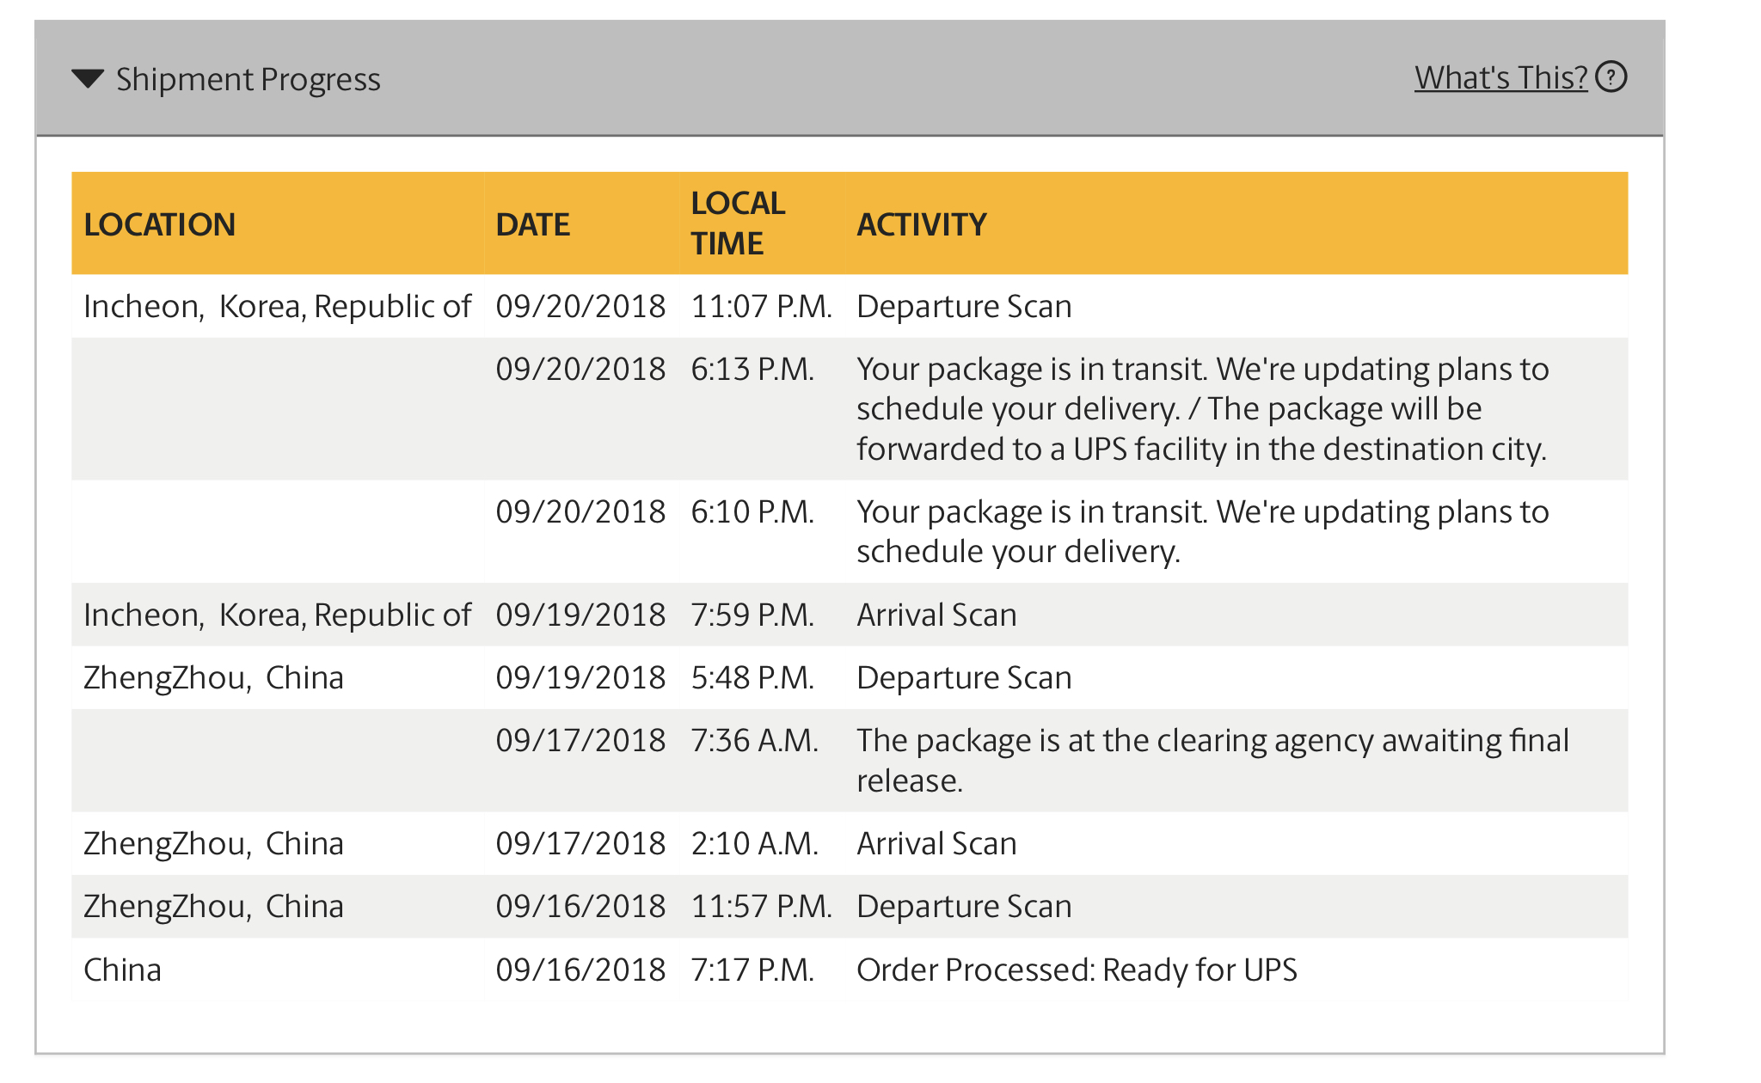The width and height of the screenshot is (1761, 1083).
Task: Click the Shipment Progress heading text
Action: (x=248, y=79)
